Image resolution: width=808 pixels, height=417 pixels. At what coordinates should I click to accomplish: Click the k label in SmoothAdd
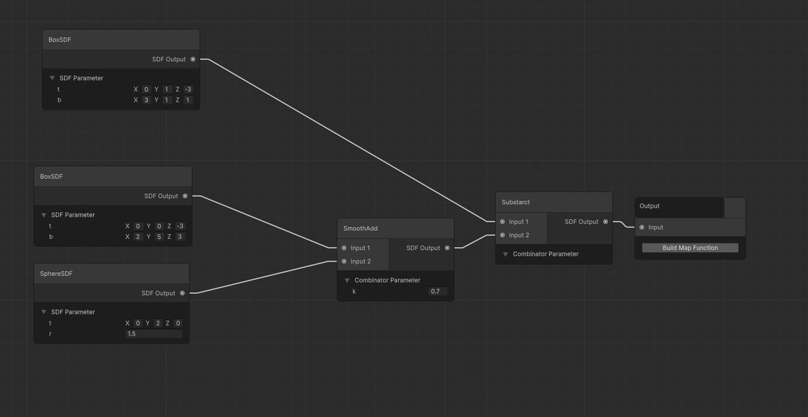pyautogui.click(x=355, y=292)
